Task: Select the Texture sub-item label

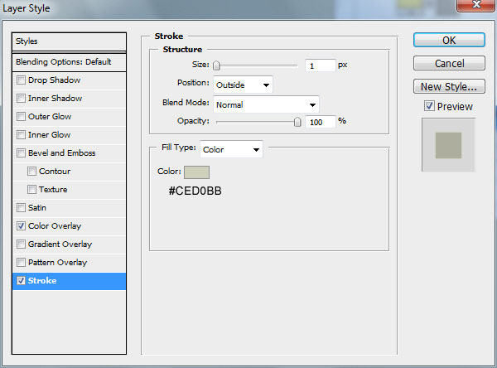Action: click(x=53, y=190)
